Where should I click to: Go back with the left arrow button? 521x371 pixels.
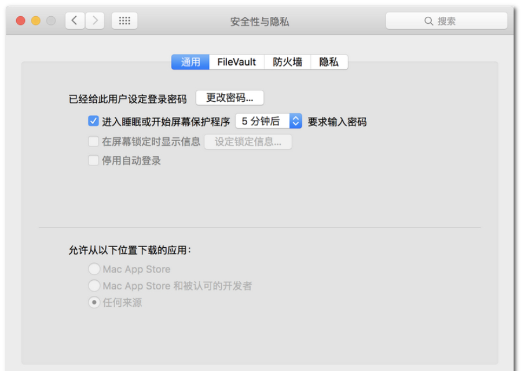point(75,21)
